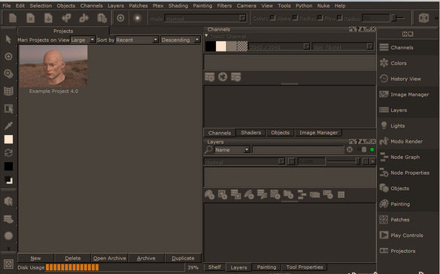
Task: Click the New project button
Action: pyautogui.click(x=35, y=258)
